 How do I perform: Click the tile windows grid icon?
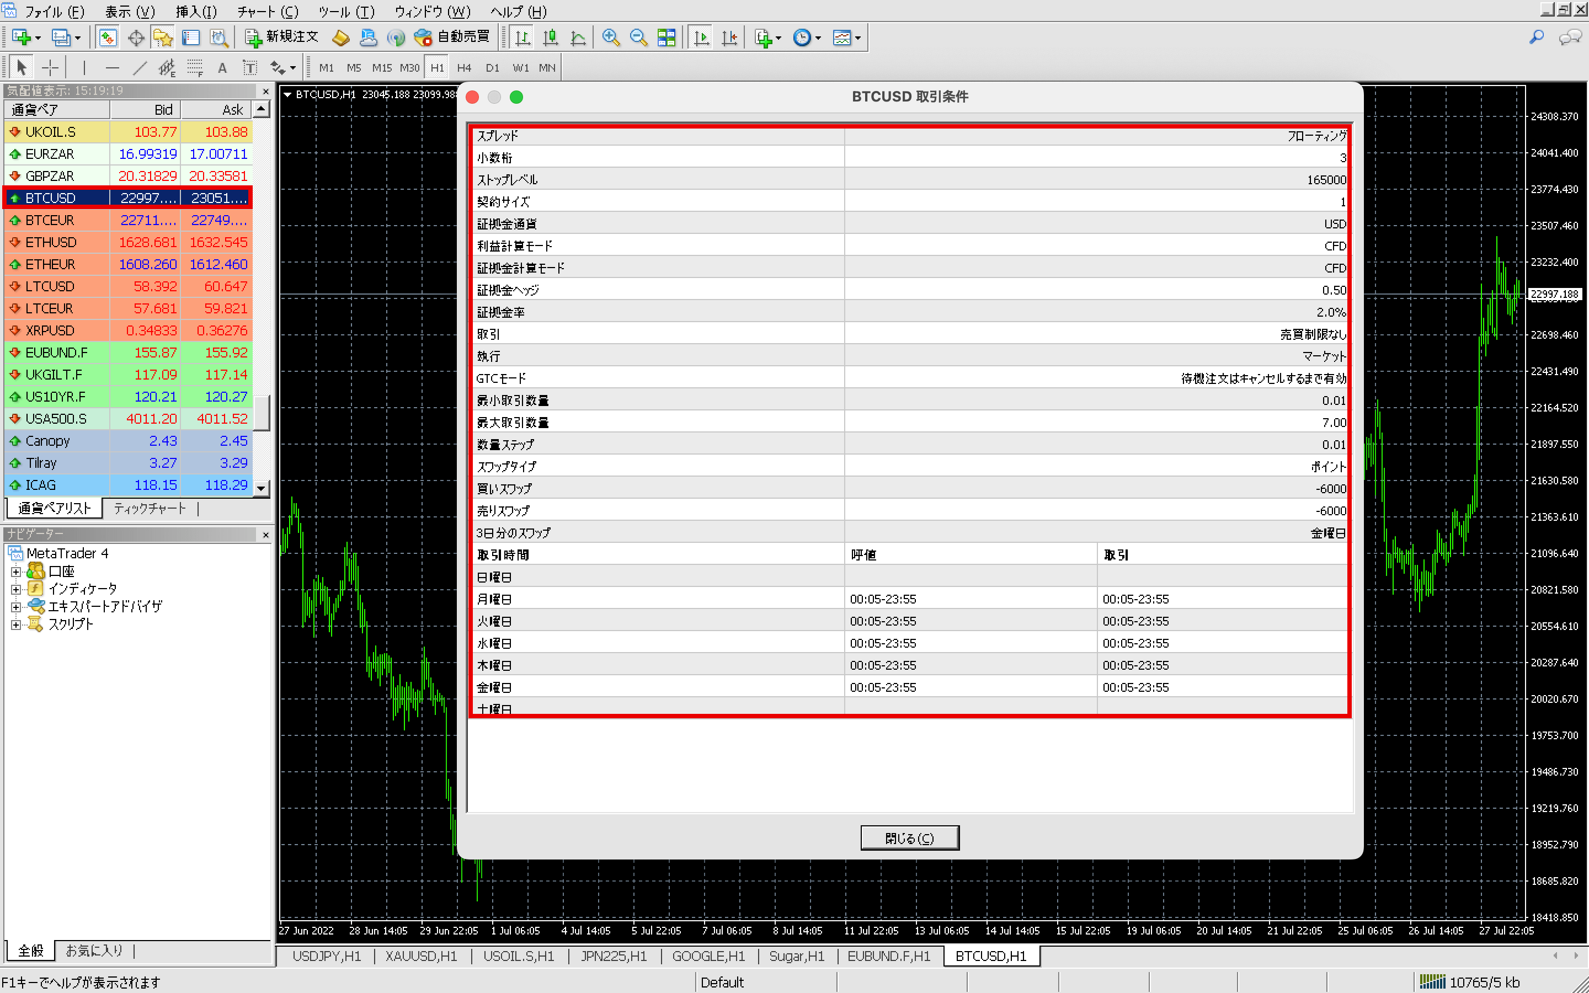(x=666, y=38)
